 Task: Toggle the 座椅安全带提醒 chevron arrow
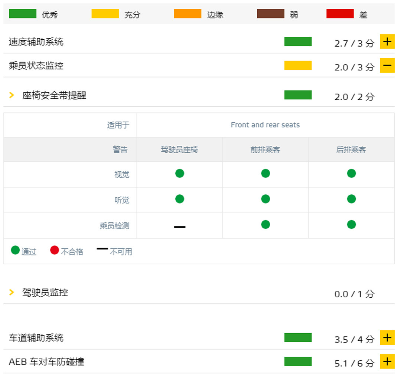12,95
